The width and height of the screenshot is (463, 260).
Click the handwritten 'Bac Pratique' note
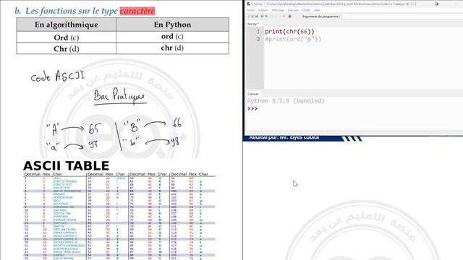pyautogui.click(x=119, y=96)
